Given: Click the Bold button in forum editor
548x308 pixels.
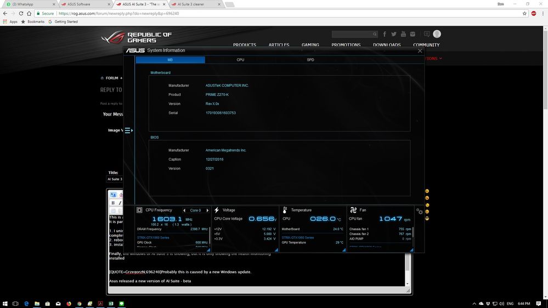Looking at the screenshot, I should pos(113,203).
